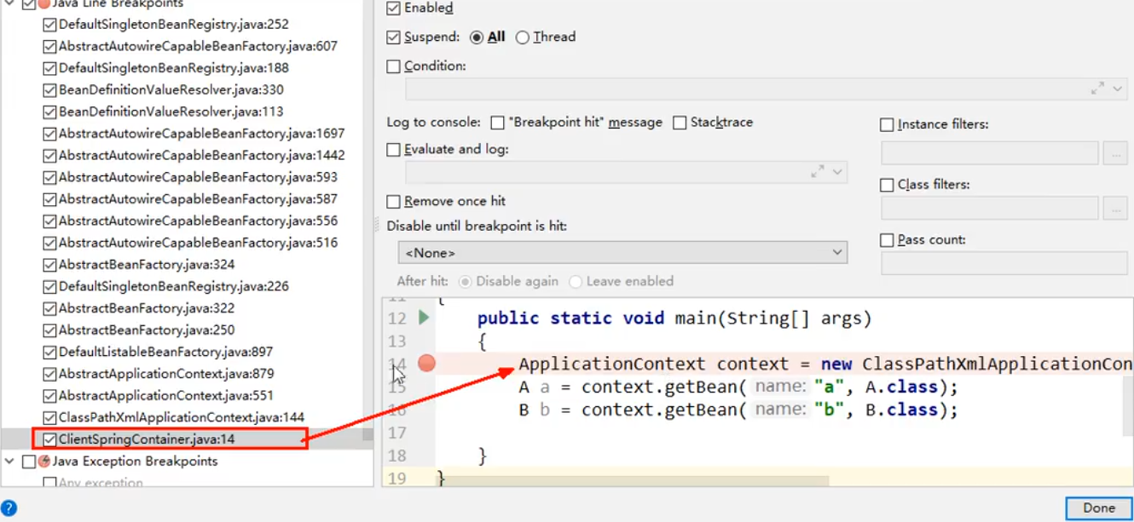The height and width of the screenshot is (522, 1134).
Task: Click the Instance filters input field
Action: [x=990, y=153]
